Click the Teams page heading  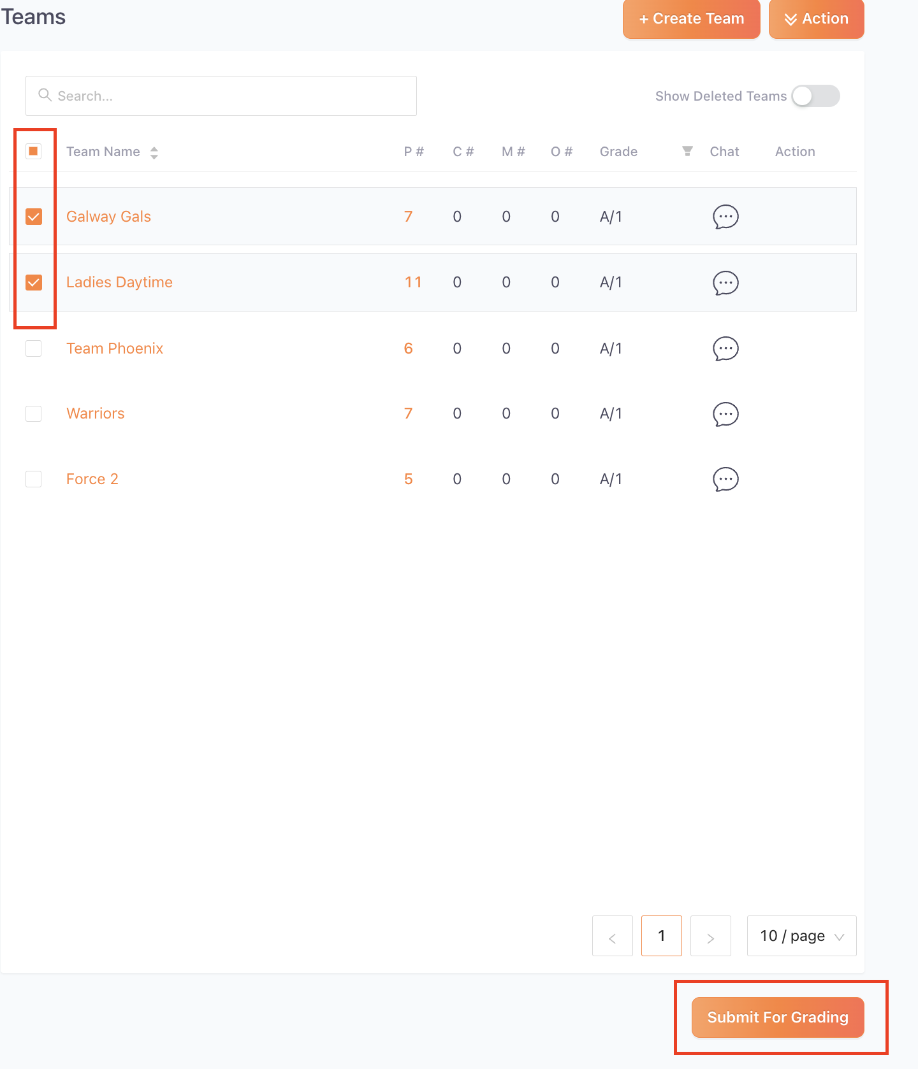(x=33, y=17)
